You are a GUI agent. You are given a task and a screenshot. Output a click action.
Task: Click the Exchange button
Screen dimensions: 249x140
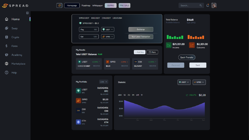[141, 30]
